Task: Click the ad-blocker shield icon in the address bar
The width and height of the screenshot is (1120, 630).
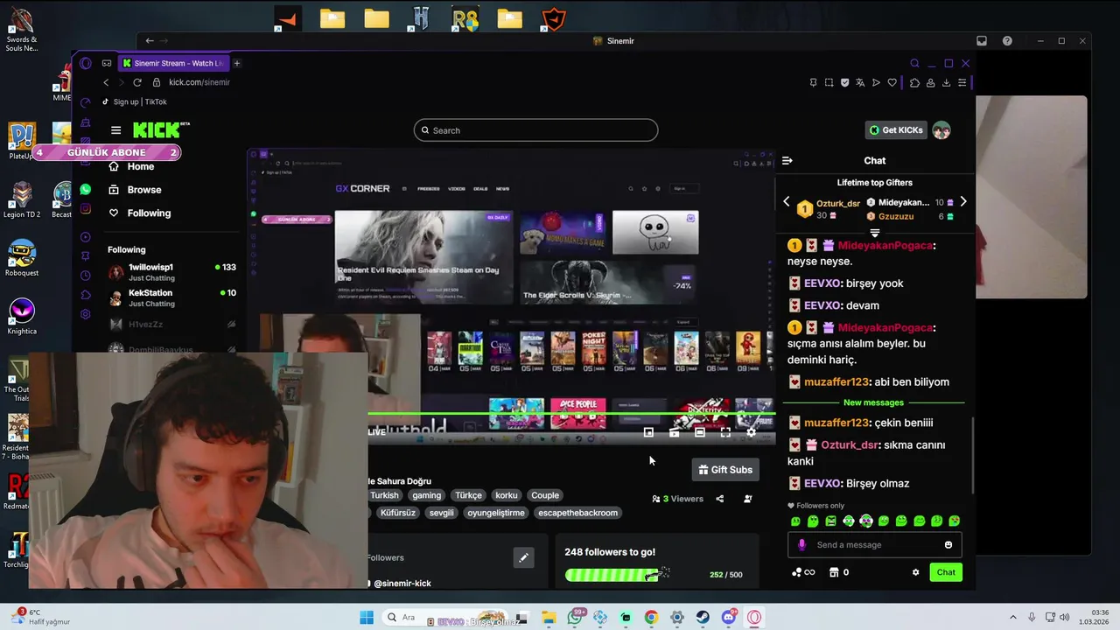Action: point(844,82)
